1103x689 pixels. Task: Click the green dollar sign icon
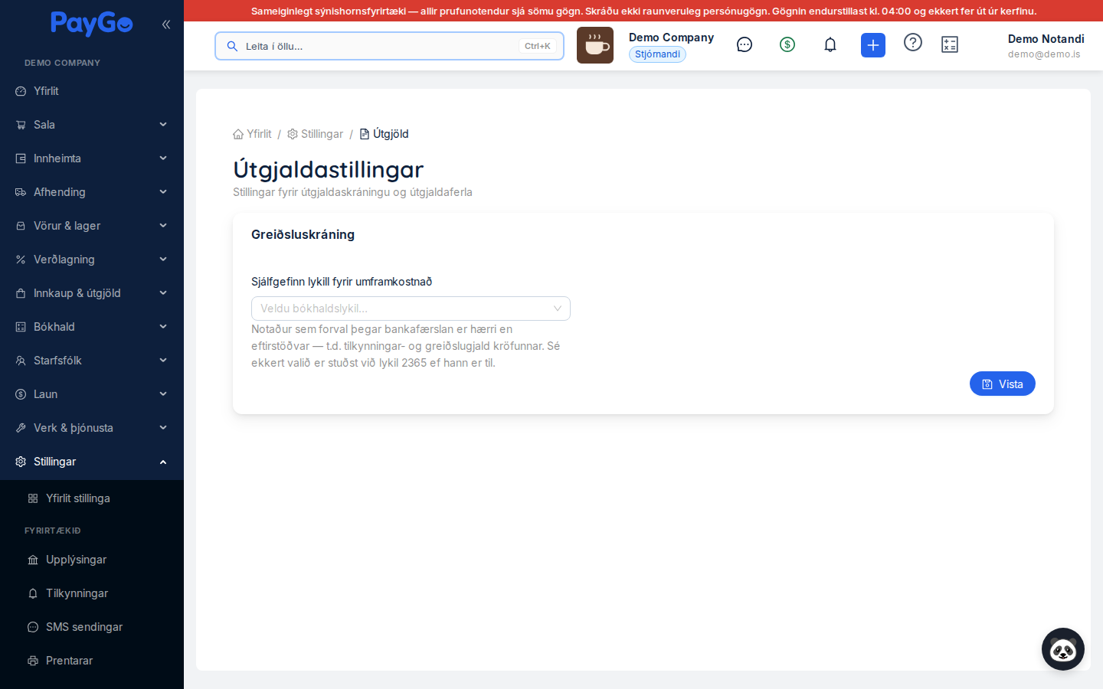pyautogui.click(x=787, y=45)
